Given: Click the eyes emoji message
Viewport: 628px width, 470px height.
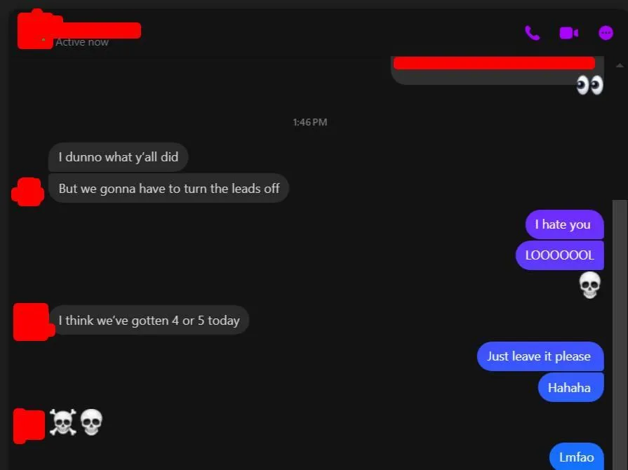Looking at the screenshot, I should click(x=589, y=85).
